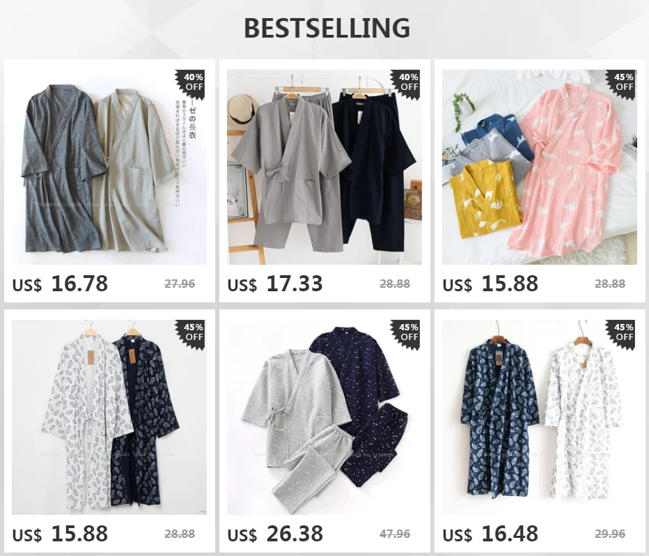
Task: Open the navy leaf kimono on hanger product
Action: coord(539,417)
